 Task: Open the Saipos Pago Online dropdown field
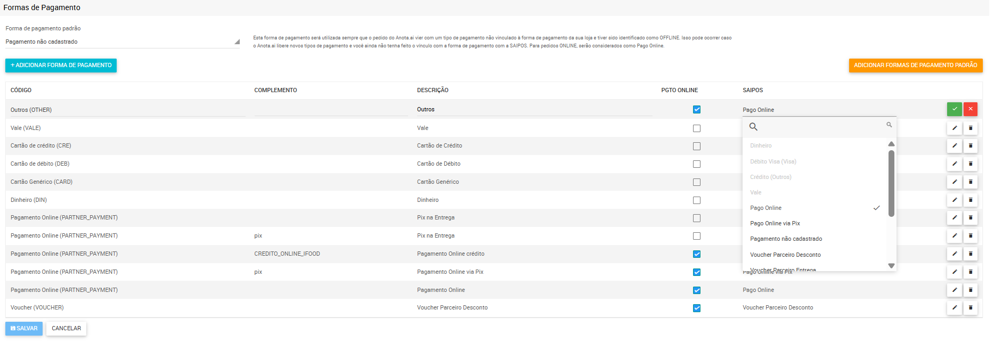tap(818, 110)
